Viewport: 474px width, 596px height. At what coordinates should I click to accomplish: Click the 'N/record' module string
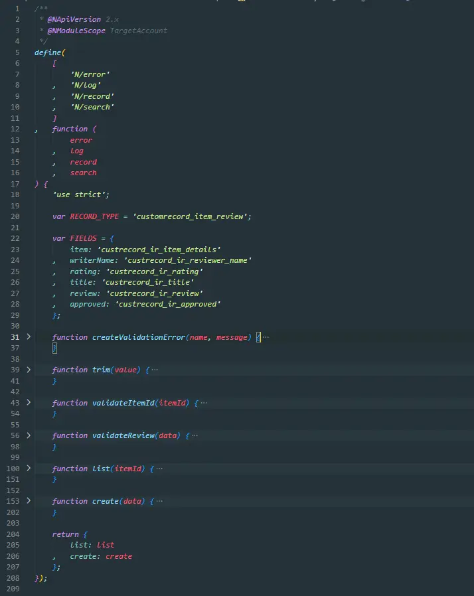click(92, 96)
